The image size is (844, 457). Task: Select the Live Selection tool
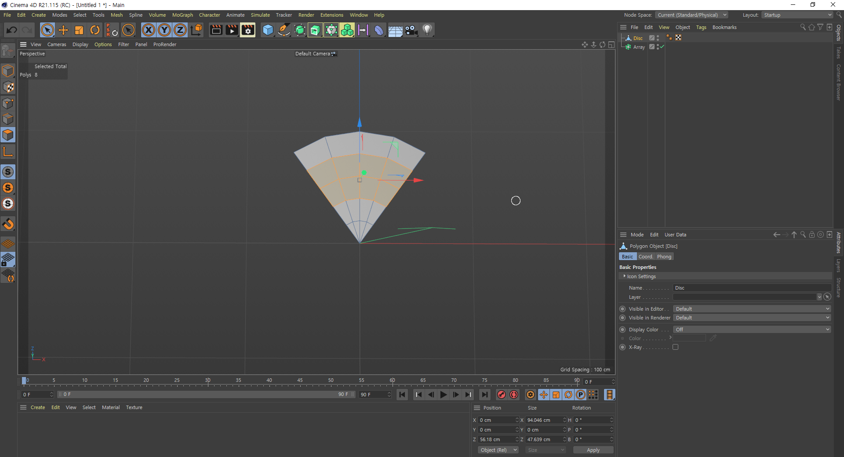[x=47, y=30]
